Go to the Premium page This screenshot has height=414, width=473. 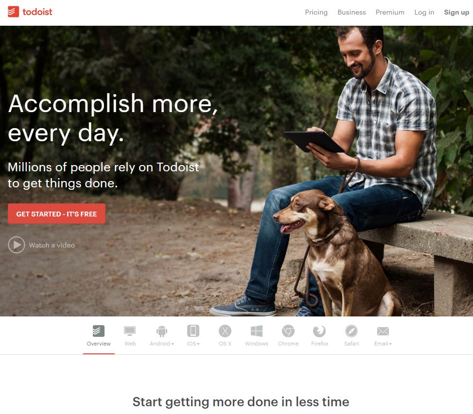(390, 12)
